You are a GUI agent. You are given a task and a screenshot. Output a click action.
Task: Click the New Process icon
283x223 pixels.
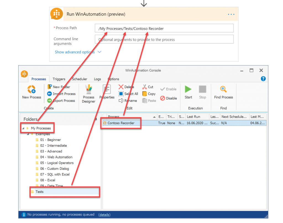pyautogui.click(x=32, y=89)
